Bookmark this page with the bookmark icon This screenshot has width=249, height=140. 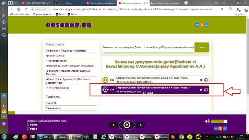pos(222,9)
